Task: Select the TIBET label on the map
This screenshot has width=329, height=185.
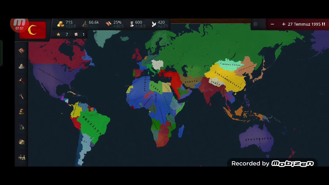Action: 215,84
